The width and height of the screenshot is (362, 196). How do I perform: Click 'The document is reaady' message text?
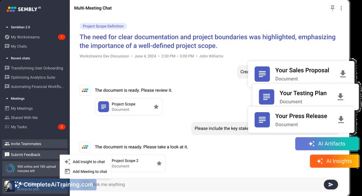141,147
